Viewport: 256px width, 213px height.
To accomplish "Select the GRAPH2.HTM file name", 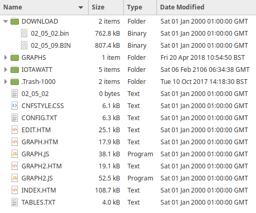I will click(41, 166).
